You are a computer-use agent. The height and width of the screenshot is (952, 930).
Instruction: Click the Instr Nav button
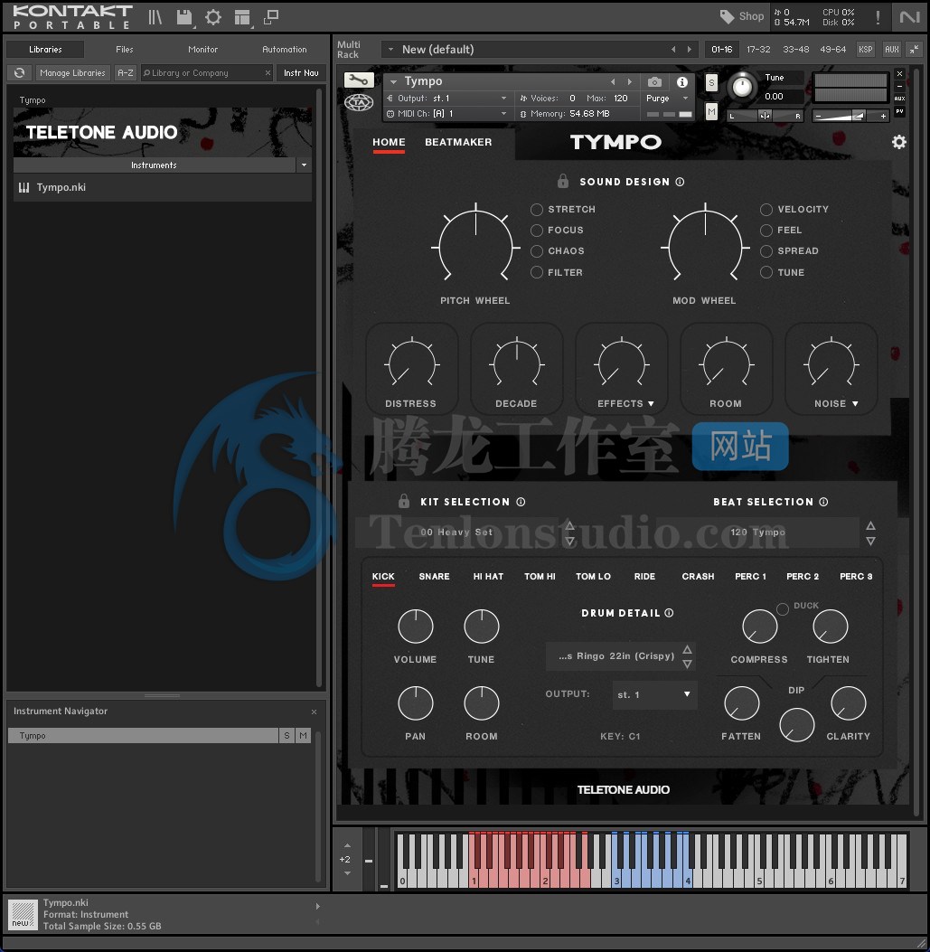(301, 73)
